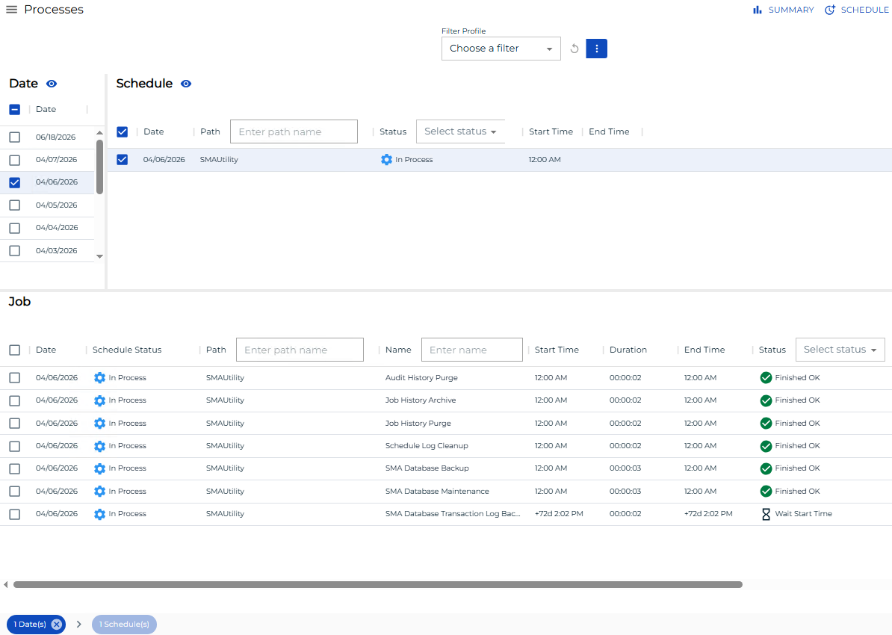Open the Schedule Select status dropdown

pyautogui.click(x=461, y=131)
